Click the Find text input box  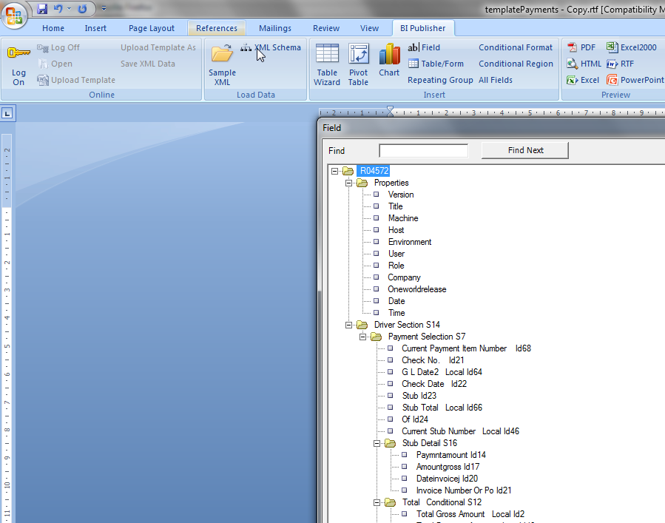[423, 151]
